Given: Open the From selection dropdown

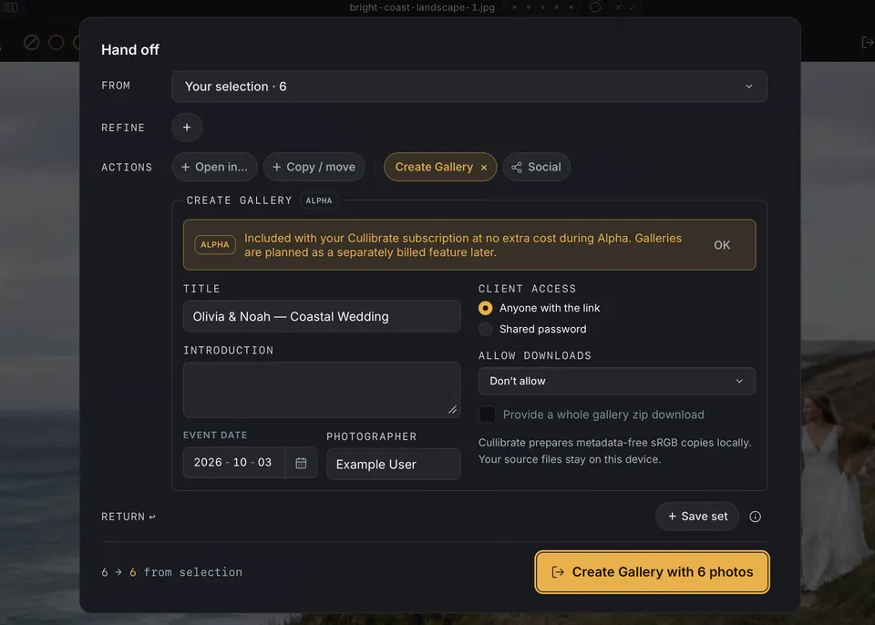Looking at the screenshot, I should click(468, 87).
